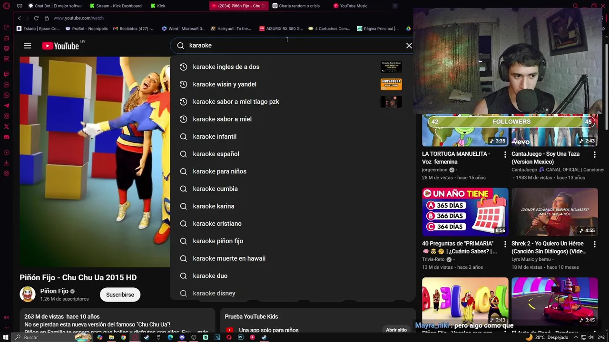Play the 40 Preguntas de PRIMARIA thumbnail
Screen dimensions: 609x342
tap(465, 212)
